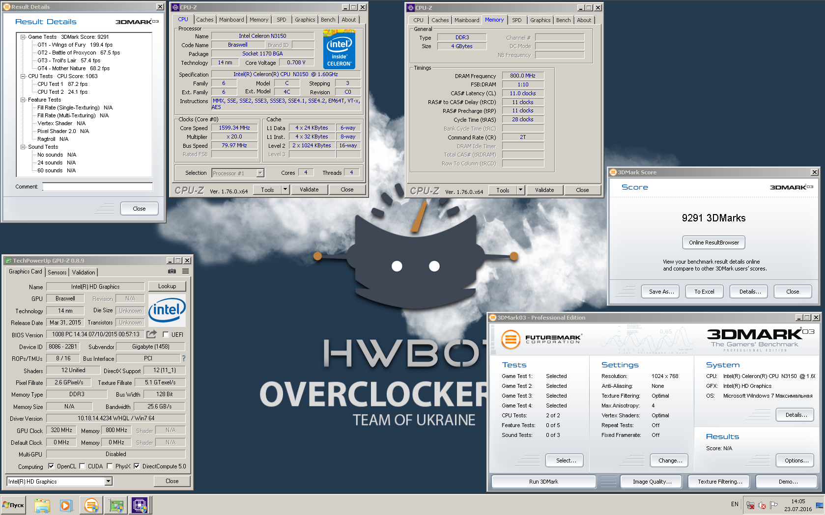825x515 pixels.
Task: Open the Validation tab in GPU-Z
Action: [84, 272]
